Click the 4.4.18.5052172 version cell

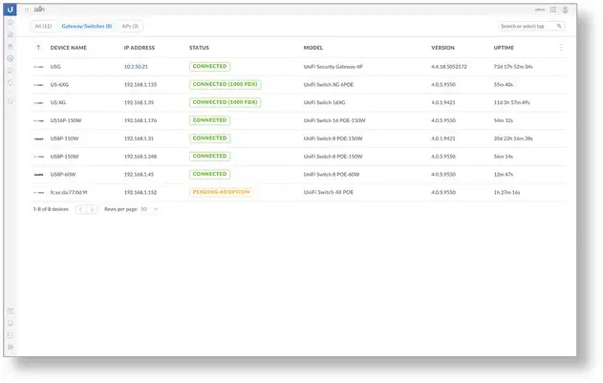449,67
